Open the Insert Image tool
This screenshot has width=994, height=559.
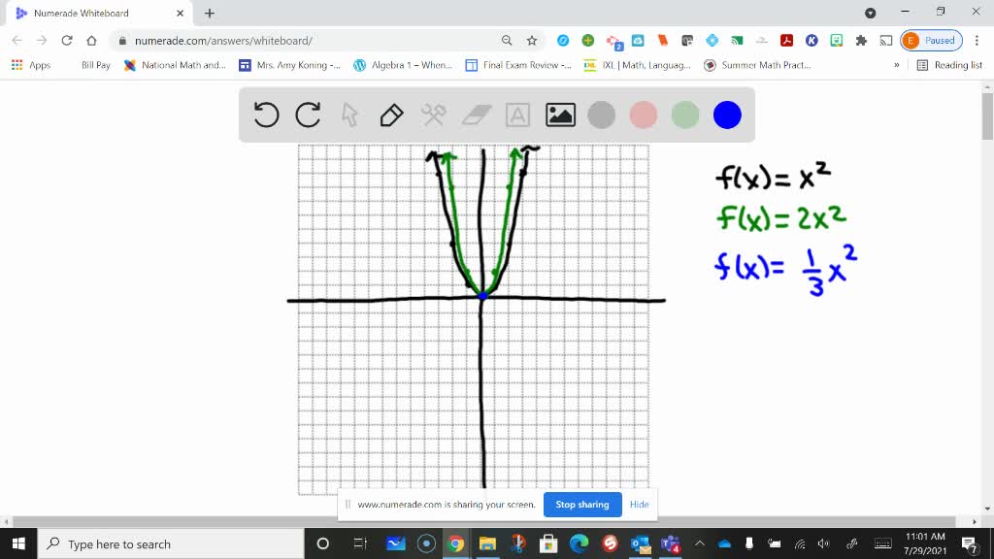click(x=559, y=115)
